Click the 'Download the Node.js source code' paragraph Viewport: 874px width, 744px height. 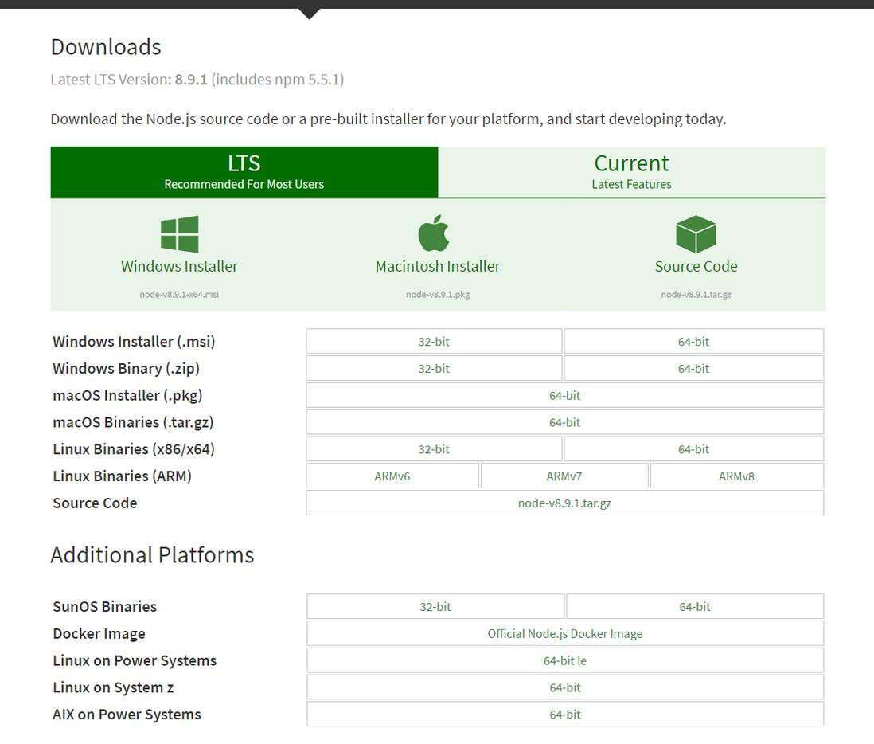click(x=388, y=119)
